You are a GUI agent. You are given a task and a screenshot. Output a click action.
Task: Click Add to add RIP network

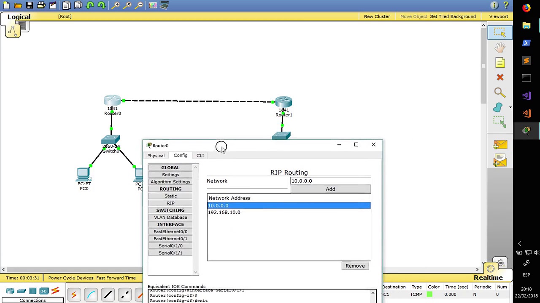(330, 189)
